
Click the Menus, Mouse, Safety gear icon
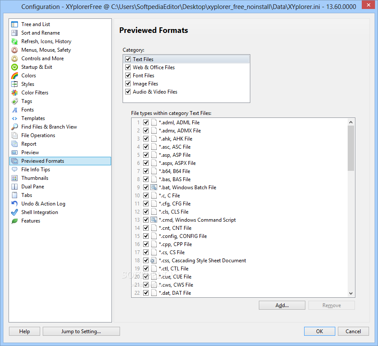coord(15,50)
